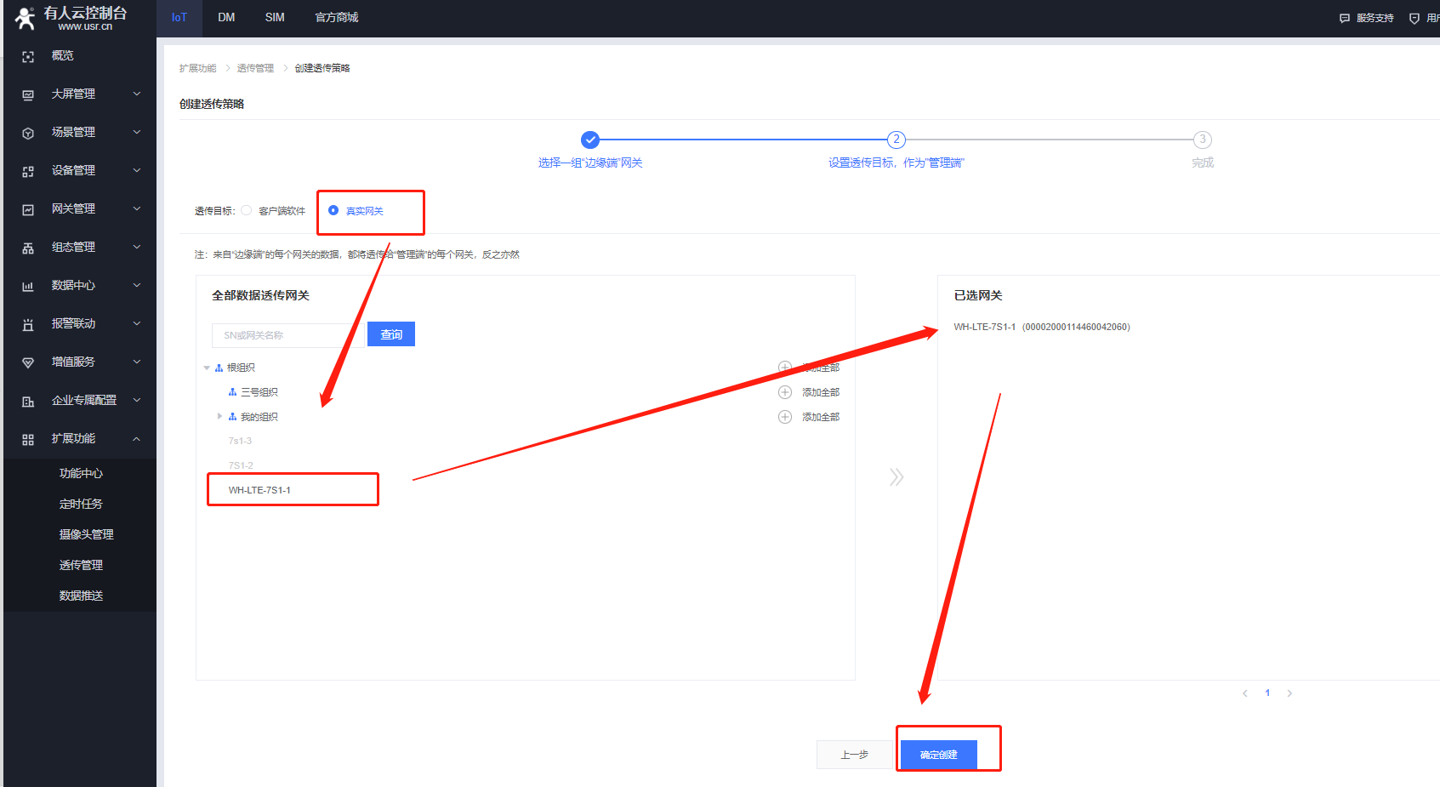Click selected gateway WH-LTE-7S1-1 entry on right
This screenshot has height=787, width=1440.
1042,327
